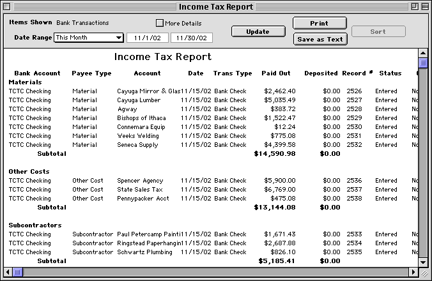Screen dimensions: 432x281
Task: Click the Schwartz Plumbing account entry
Action: point(147,252)
